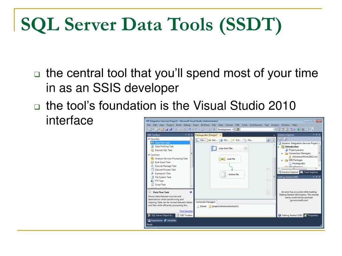
Task: Open the Find Samples link
Action: point(186,211)
